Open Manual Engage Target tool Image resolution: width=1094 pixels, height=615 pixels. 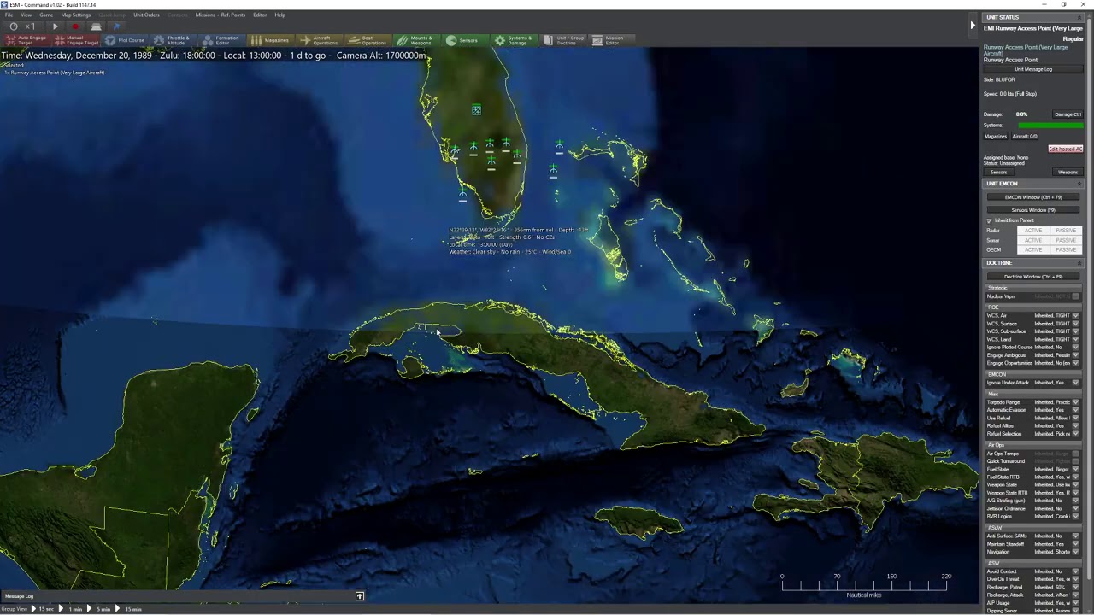coord(75,40)
